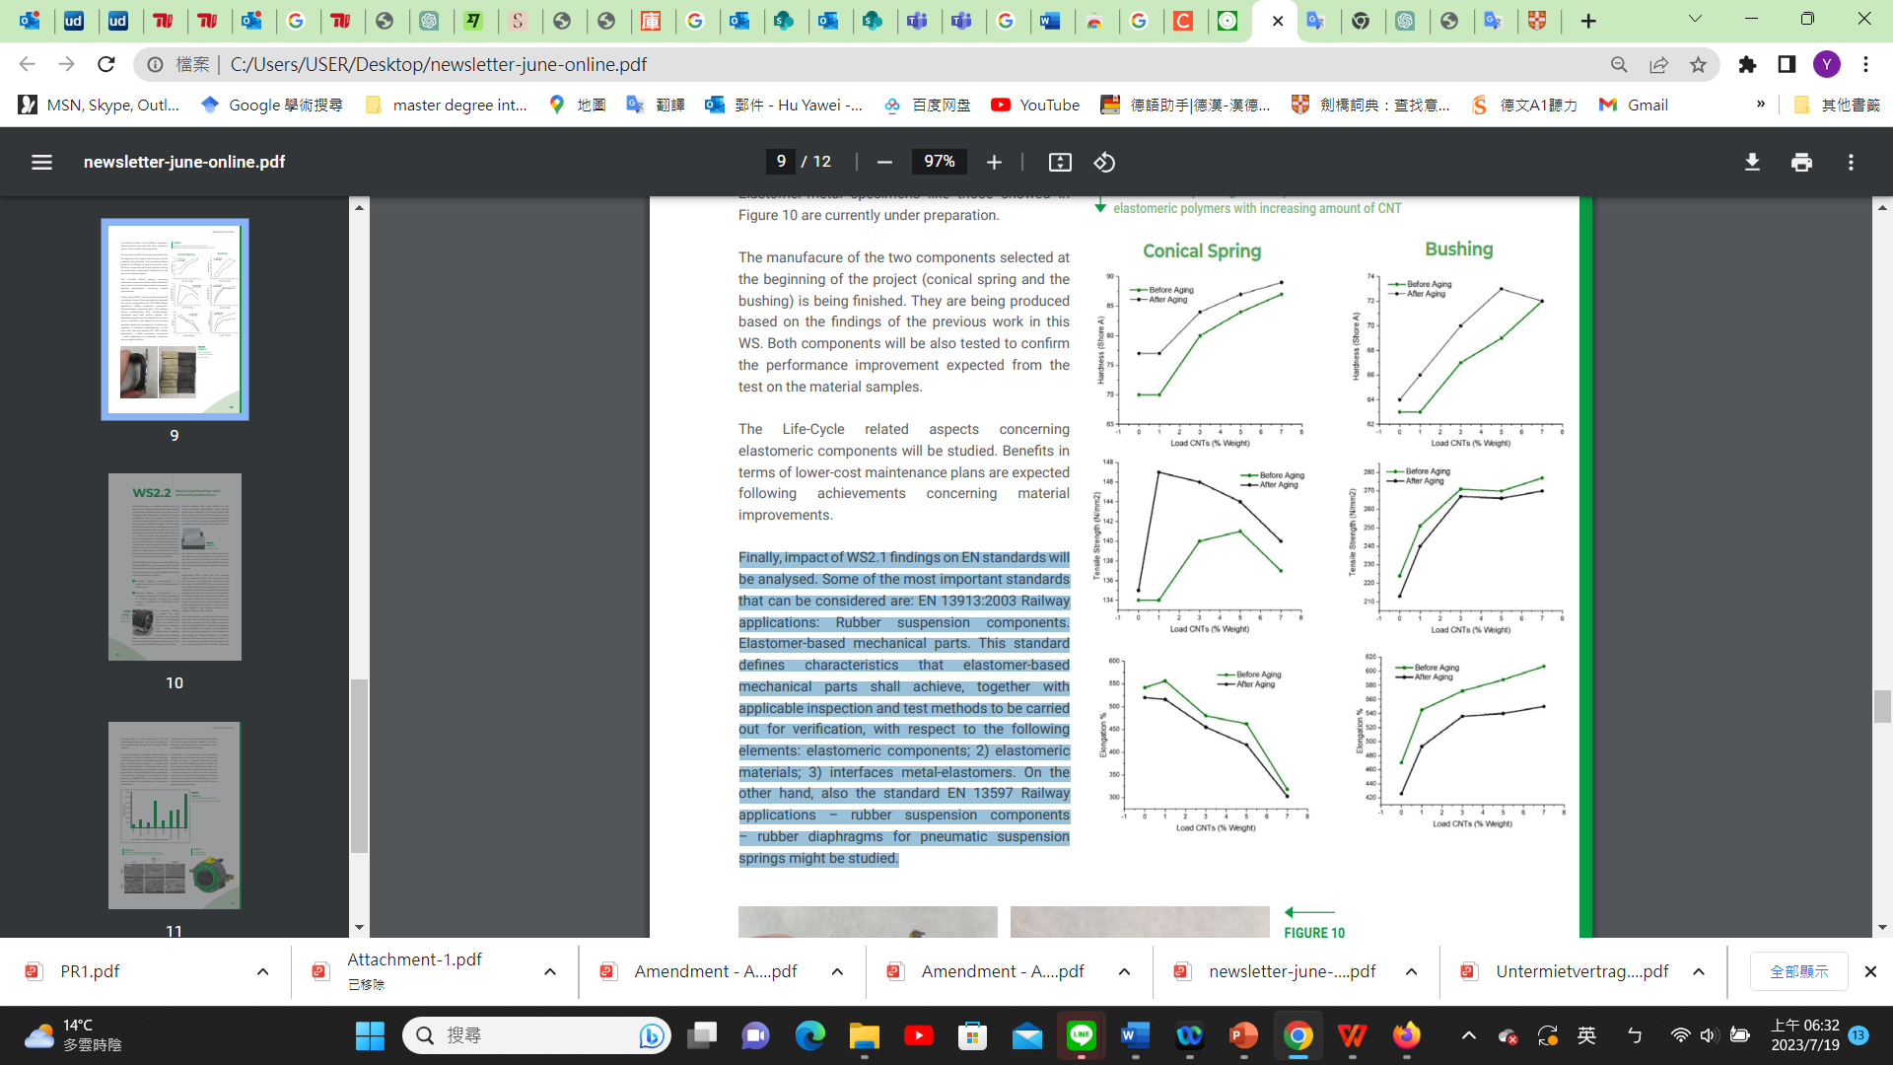Select page 10 thumbnail
The width and height of the screenshot is (1893, 1065).
(175, 567)
